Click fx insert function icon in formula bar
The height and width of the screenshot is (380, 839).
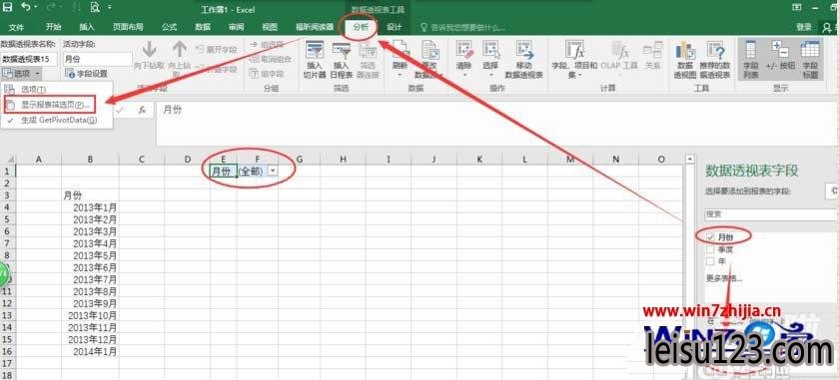pos(142,109)
